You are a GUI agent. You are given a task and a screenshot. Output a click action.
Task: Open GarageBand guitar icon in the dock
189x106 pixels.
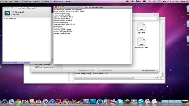(79, 102)
